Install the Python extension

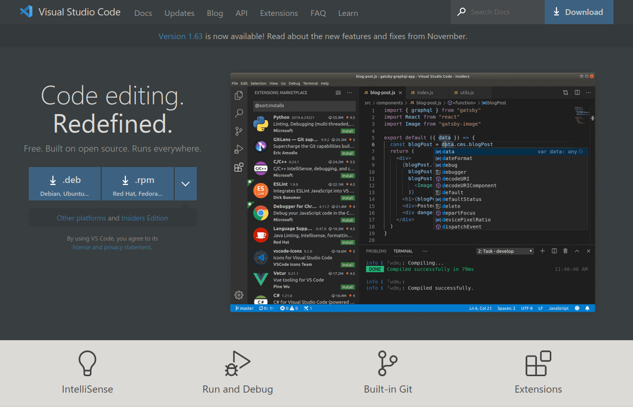pos(348,131)
